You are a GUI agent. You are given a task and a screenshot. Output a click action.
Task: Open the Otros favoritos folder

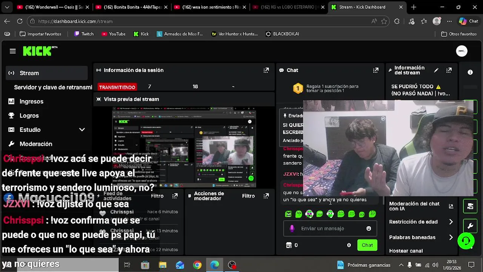[459, 34]
